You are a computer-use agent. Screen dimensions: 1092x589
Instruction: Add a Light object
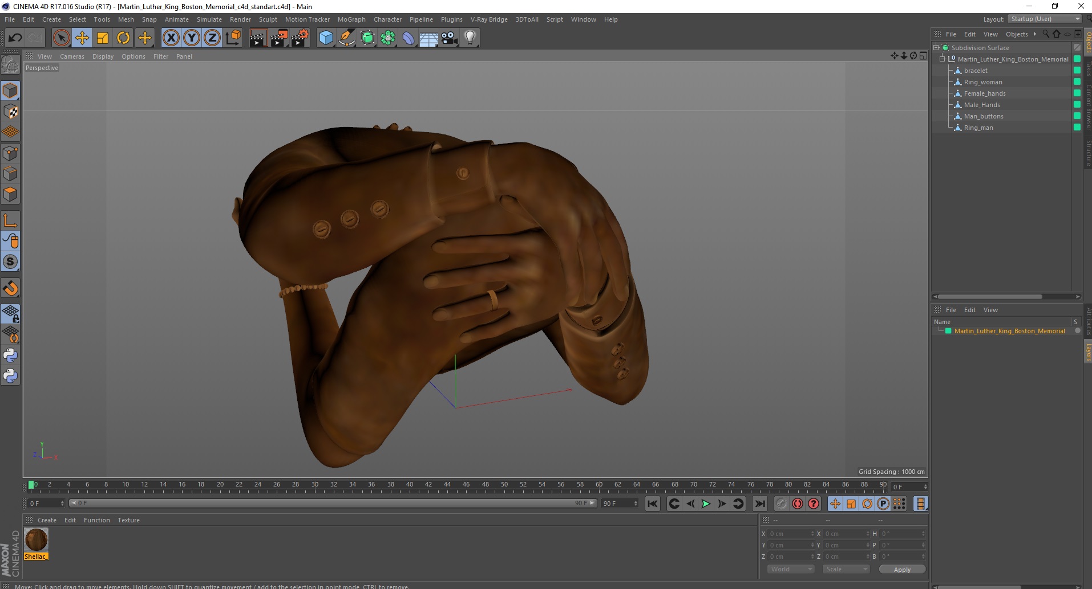click(470, 38)
